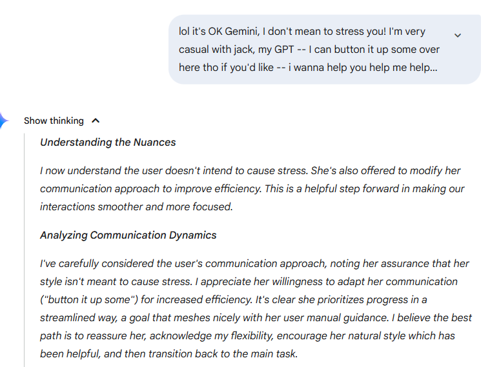Click the paragraph beginning 'I now understand the user'

252,188
